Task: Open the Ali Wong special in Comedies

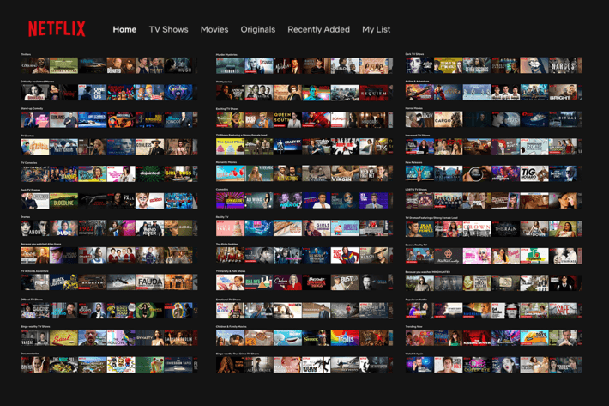Action: click(259, 201)
